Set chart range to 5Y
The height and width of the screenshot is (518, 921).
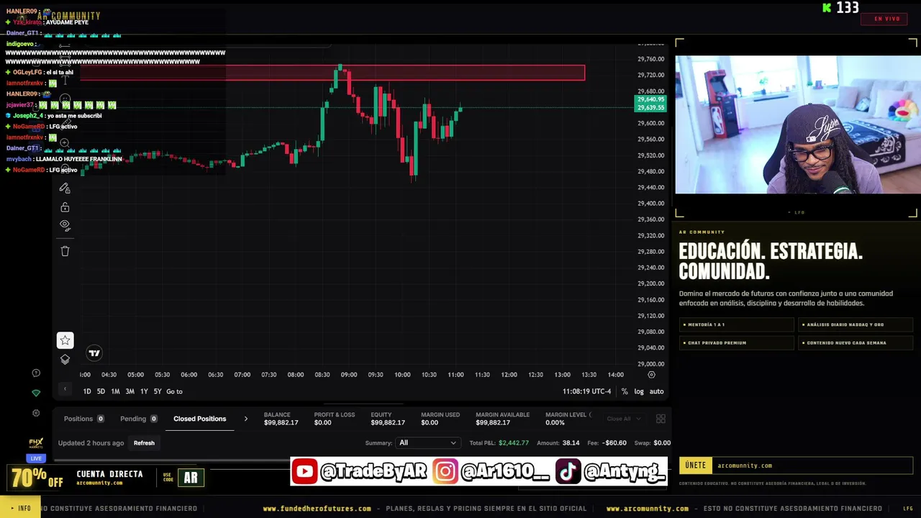158,391
